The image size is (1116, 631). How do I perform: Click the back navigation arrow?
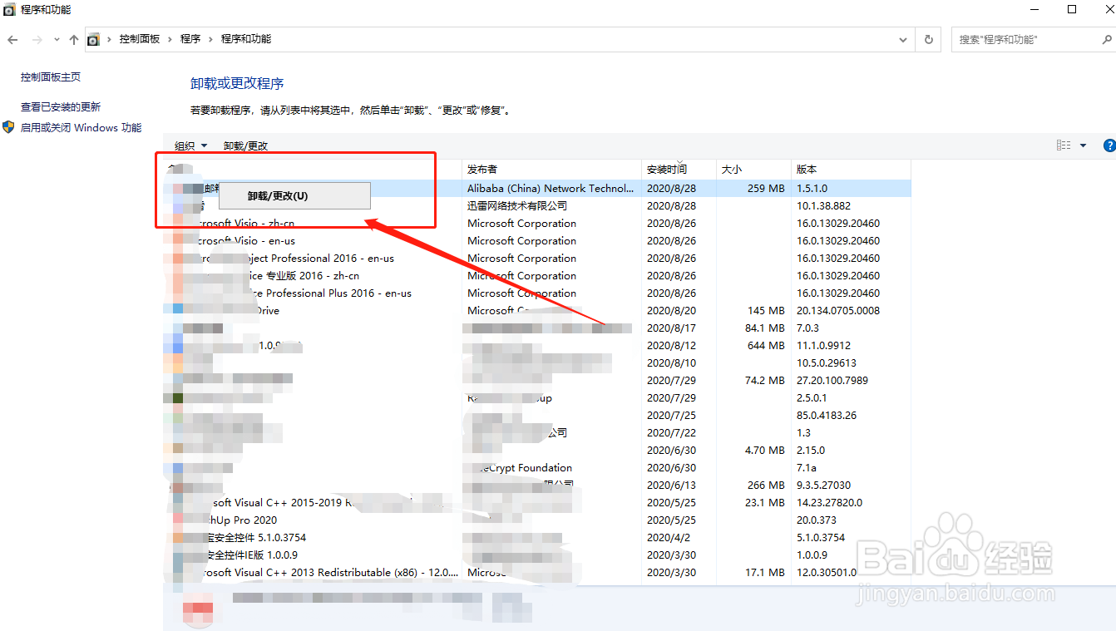pos(13,38)
